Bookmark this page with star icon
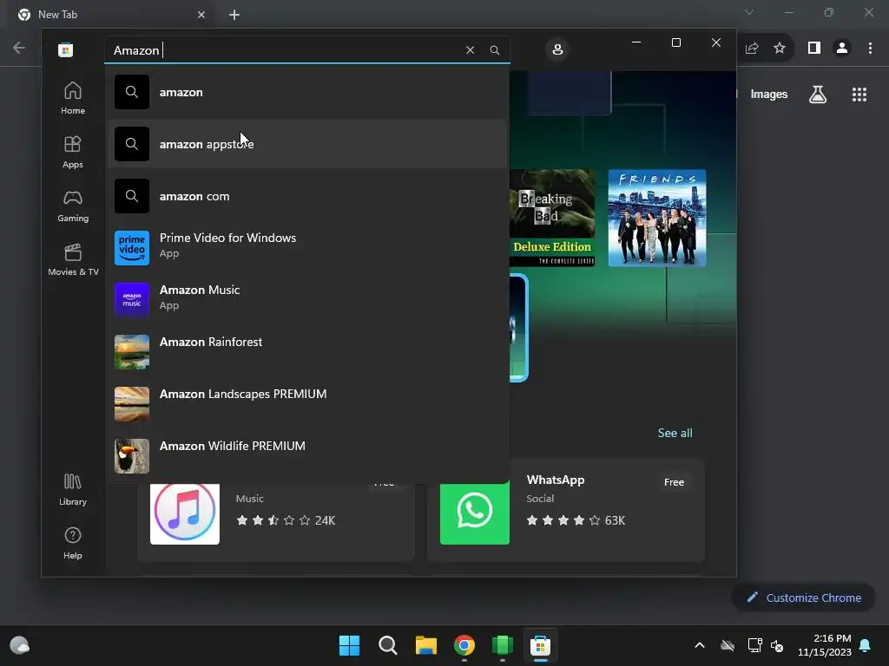This screenshot has width=889, height=666. [780, 49]
